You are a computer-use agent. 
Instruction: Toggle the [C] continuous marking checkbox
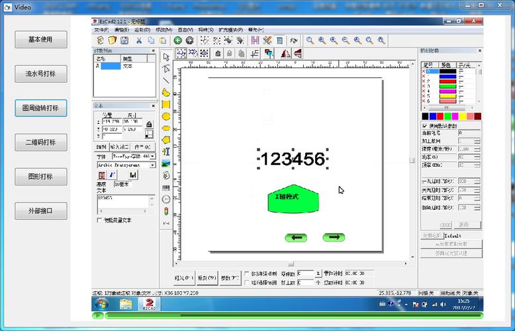point(247,273)
